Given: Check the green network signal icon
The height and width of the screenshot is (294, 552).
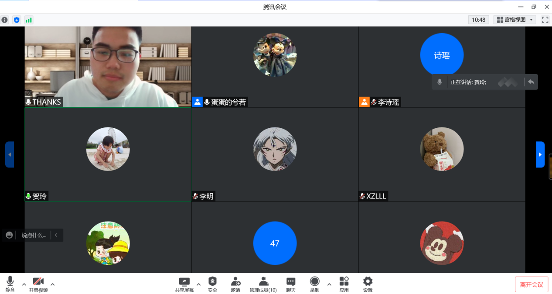Looking at the screenshot, I should [29, 20].
